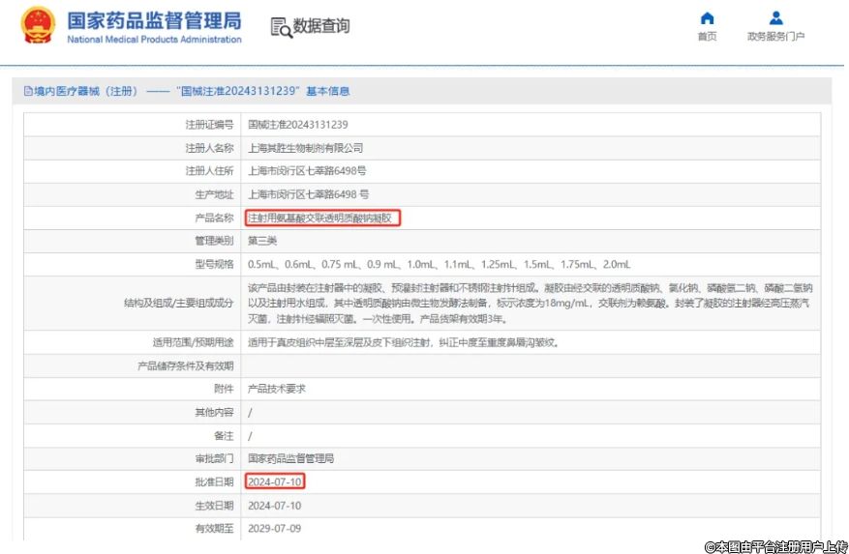Go to 首页 text label

click(707, 37)
